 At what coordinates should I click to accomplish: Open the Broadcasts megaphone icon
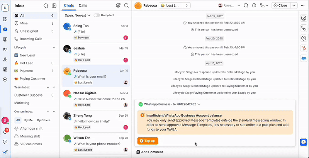5,49
